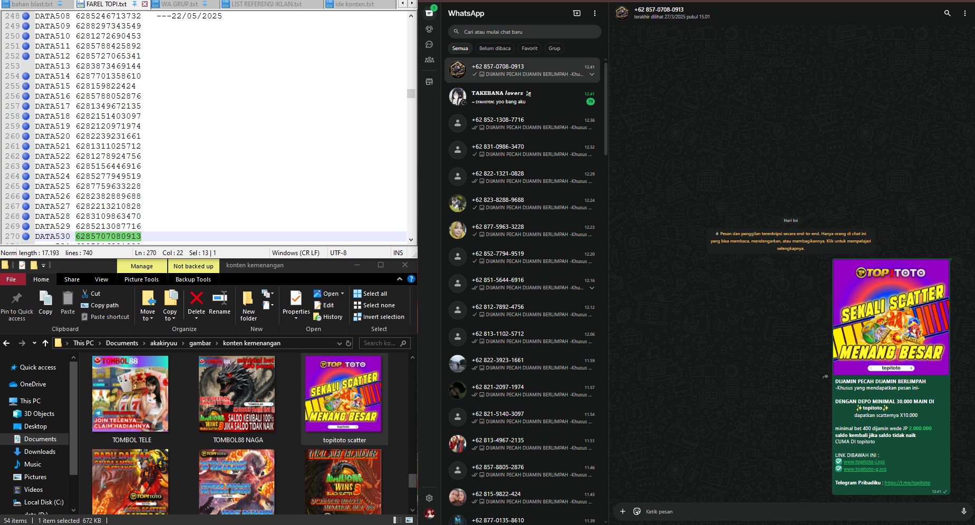The width and height of the screenshot is (975, 525).
Task: Switch to WA GRUP.txt tab in Notepad++
Action: (x=179, y=4)
